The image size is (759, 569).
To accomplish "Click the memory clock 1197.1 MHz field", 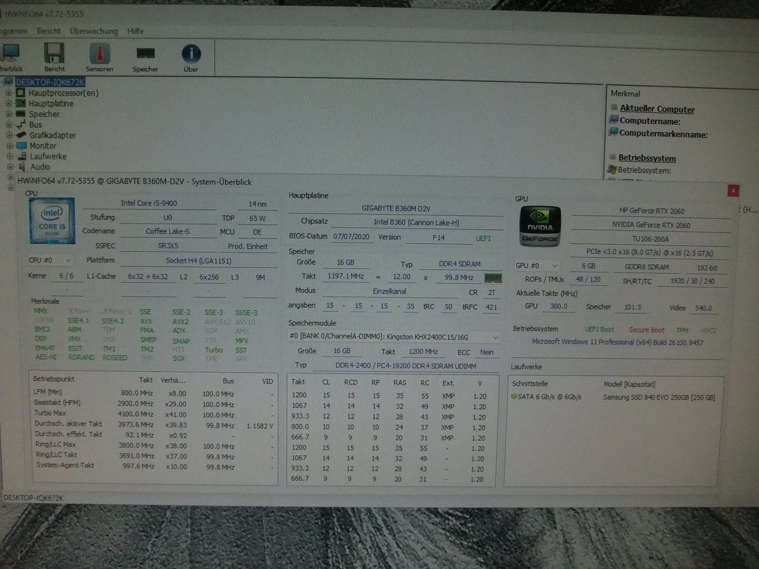I will click(x=346, y=276).
